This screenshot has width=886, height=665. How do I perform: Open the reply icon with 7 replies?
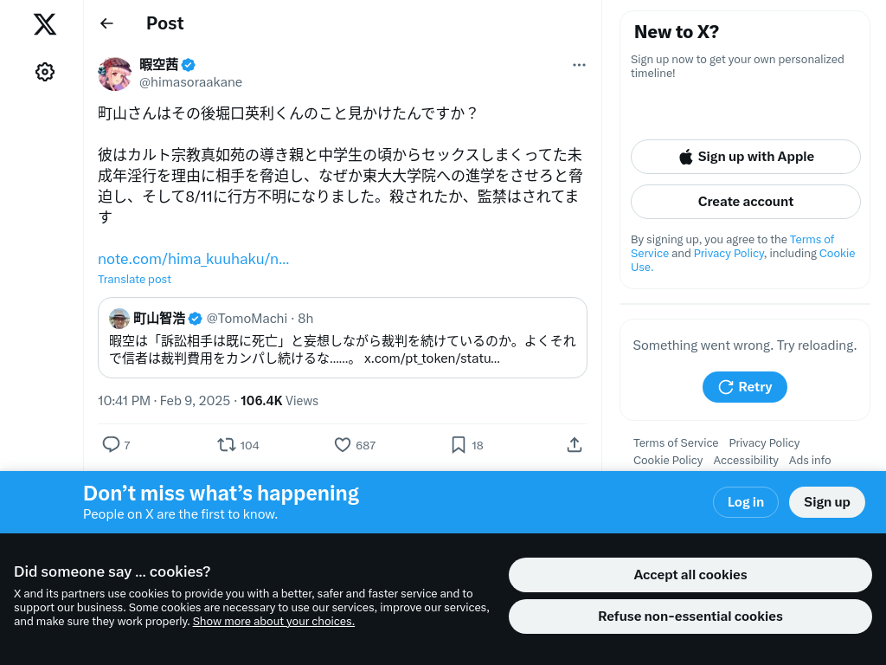111,444
